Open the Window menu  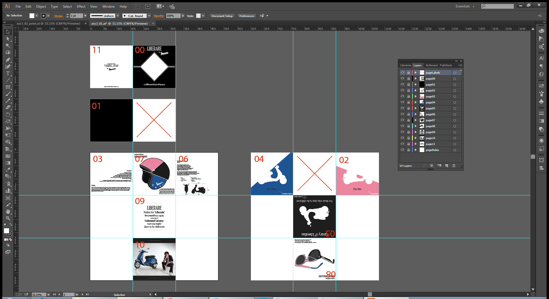(x=109, y=6)
